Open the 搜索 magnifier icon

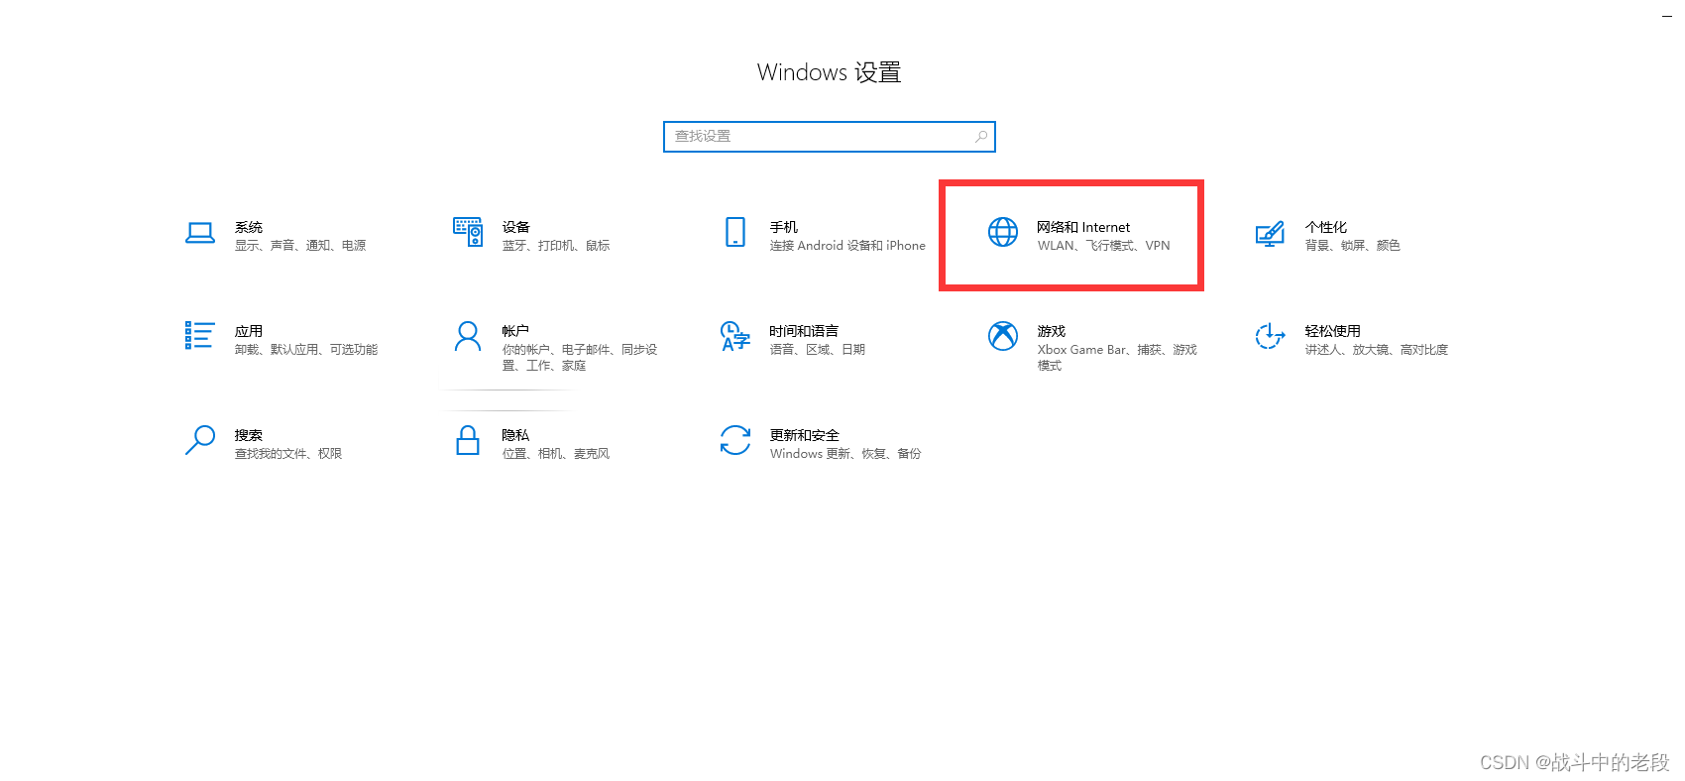[x=200, y=440]
